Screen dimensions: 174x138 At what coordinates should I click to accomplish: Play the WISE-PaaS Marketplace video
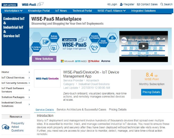tap(143, 46)
